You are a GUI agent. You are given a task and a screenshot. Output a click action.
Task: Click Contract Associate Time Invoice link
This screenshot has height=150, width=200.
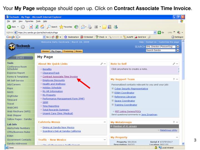60,77
